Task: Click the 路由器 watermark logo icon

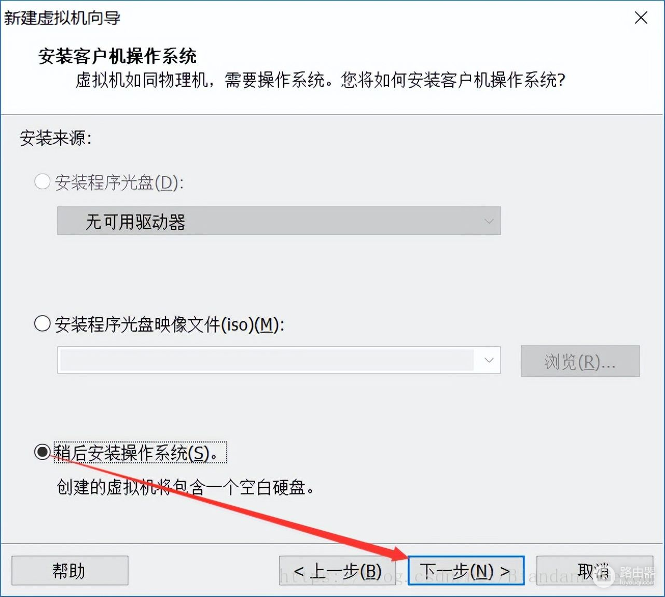Action: point(603,575)
